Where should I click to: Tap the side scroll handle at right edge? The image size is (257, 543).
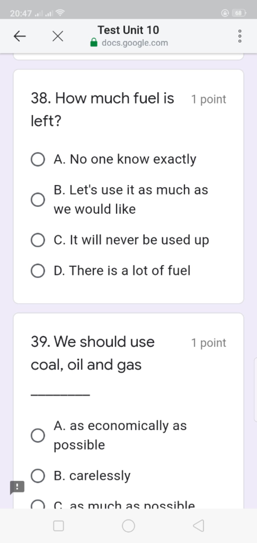(x=255, y=390)
